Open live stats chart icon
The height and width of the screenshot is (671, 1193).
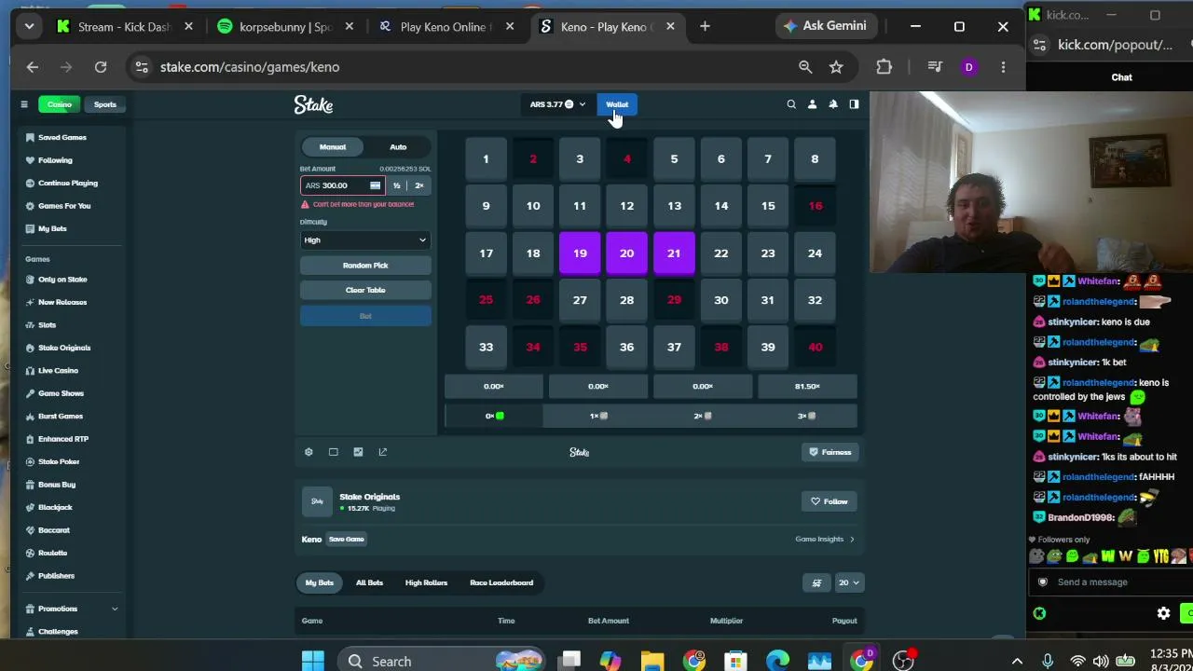click(358, 452)
